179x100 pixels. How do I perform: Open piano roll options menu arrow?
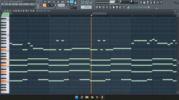pos(3,11)
